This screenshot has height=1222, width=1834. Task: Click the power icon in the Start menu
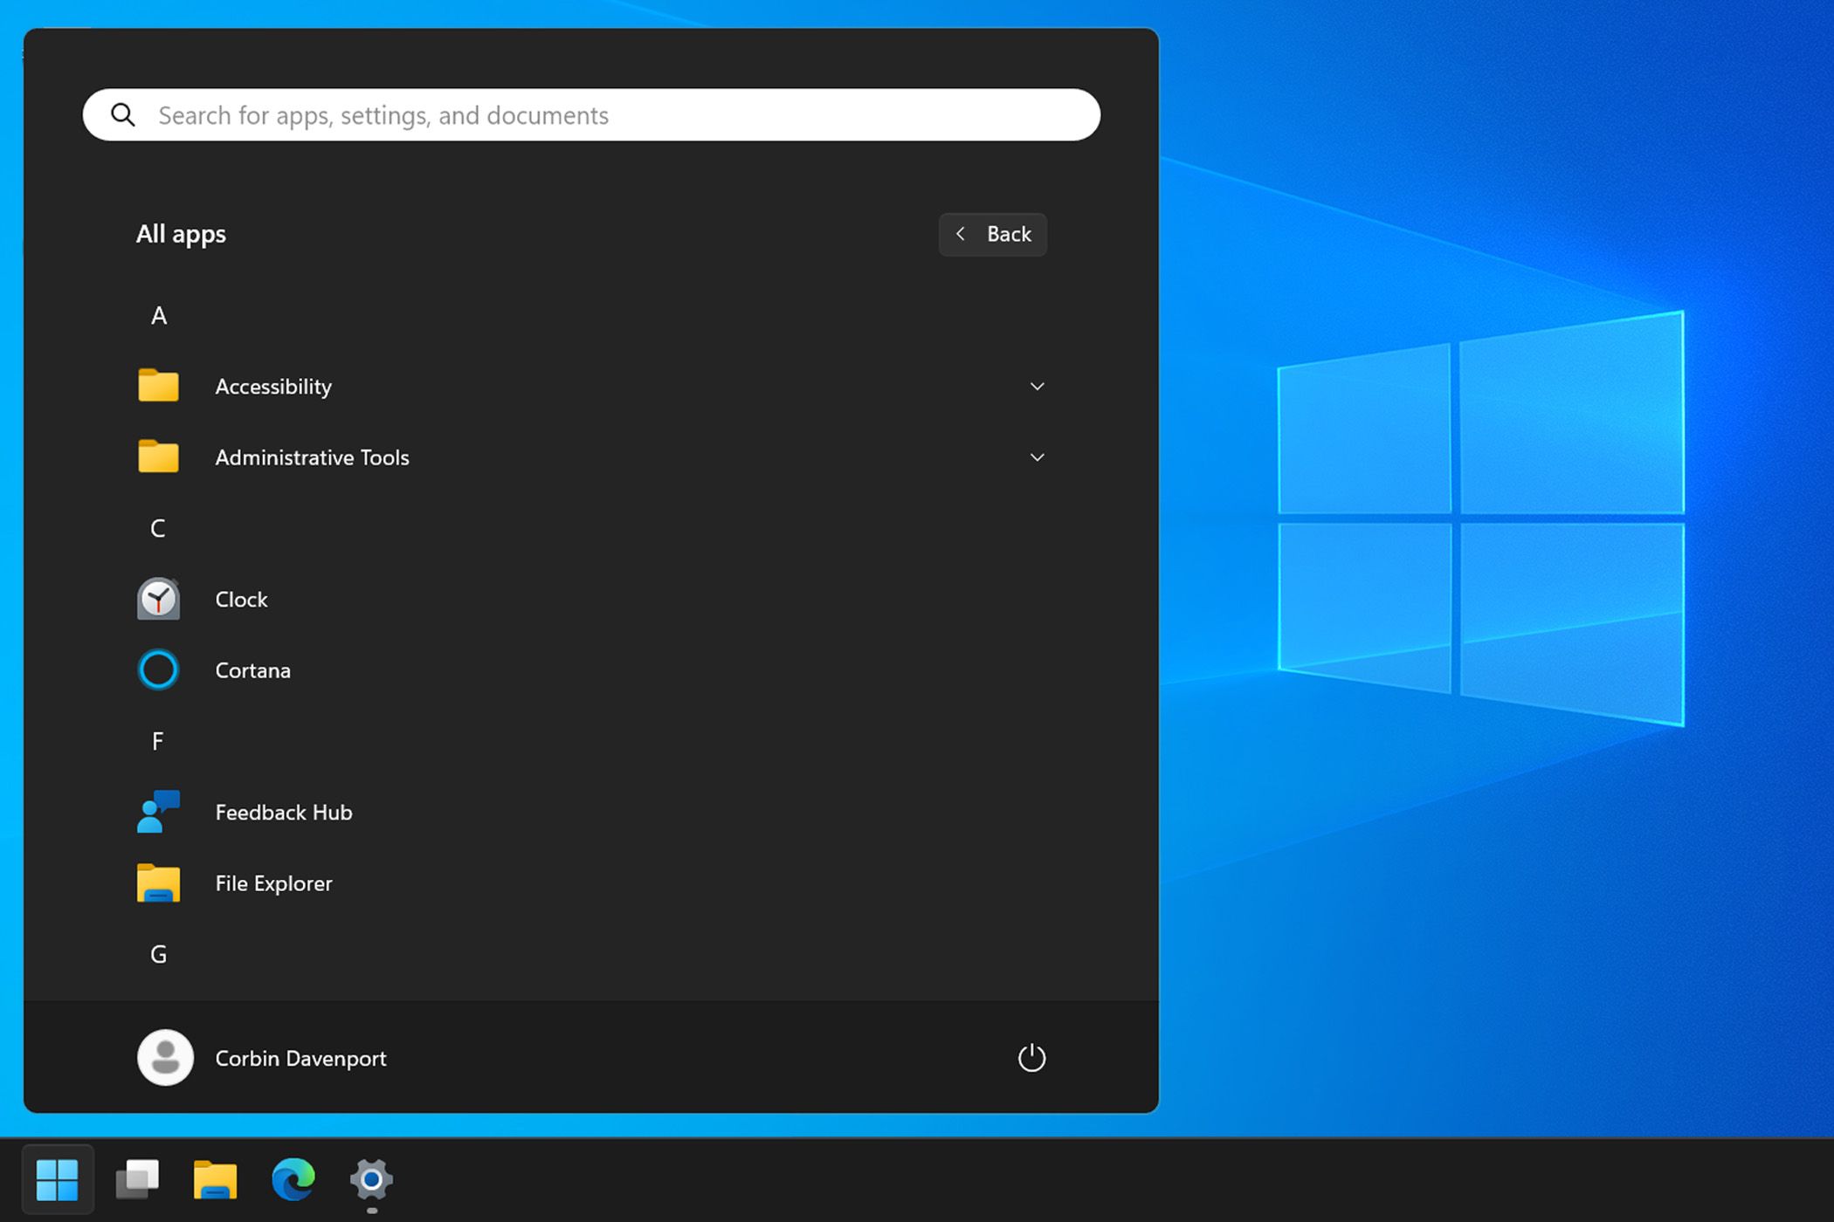1031,1057
